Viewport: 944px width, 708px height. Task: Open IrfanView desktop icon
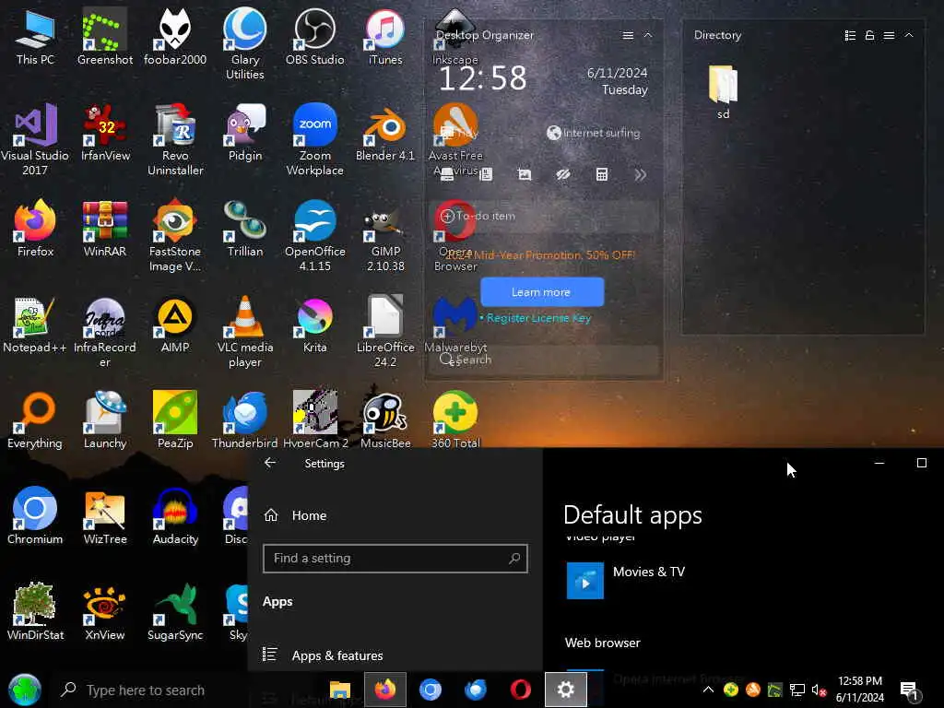click(x=105, y=132)
